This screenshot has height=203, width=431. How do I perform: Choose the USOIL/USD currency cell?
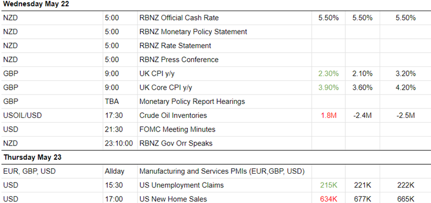click(x=23, y=116)
